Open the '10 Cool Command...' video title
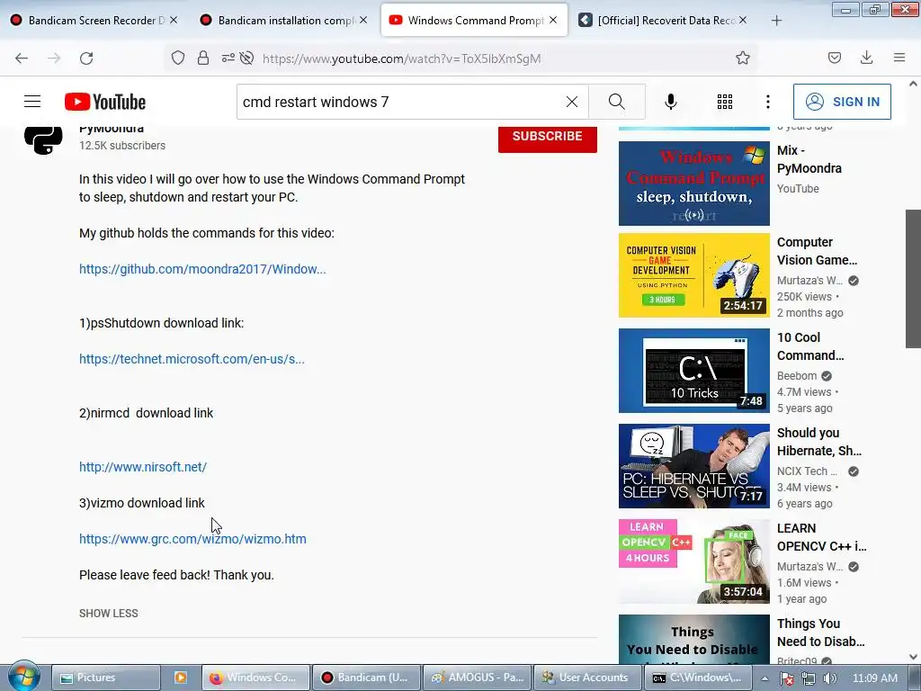Image resolution: width=921 pixels, height=691 pixels. pyautogui.click(x=810, y=346)
